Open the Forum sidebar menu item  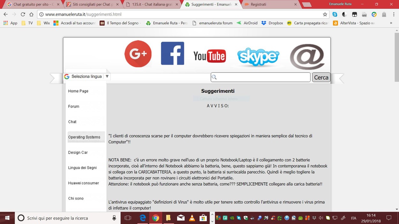74,106
